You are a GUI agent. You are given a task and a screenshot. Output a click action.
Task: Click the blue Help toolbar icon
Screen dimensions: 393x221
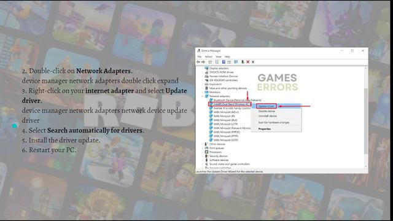pyautogui.click(x=224, y=62)
